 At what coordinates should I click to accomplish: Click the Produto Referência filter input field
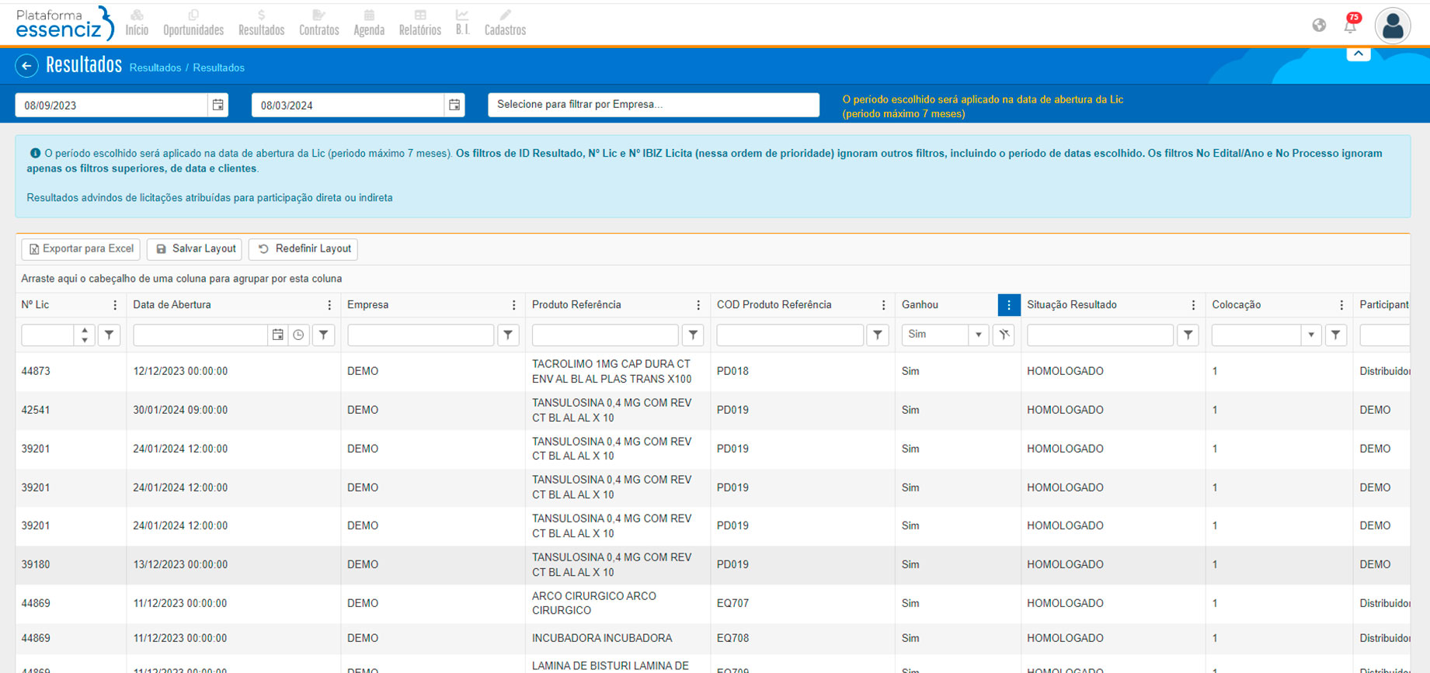604,335
